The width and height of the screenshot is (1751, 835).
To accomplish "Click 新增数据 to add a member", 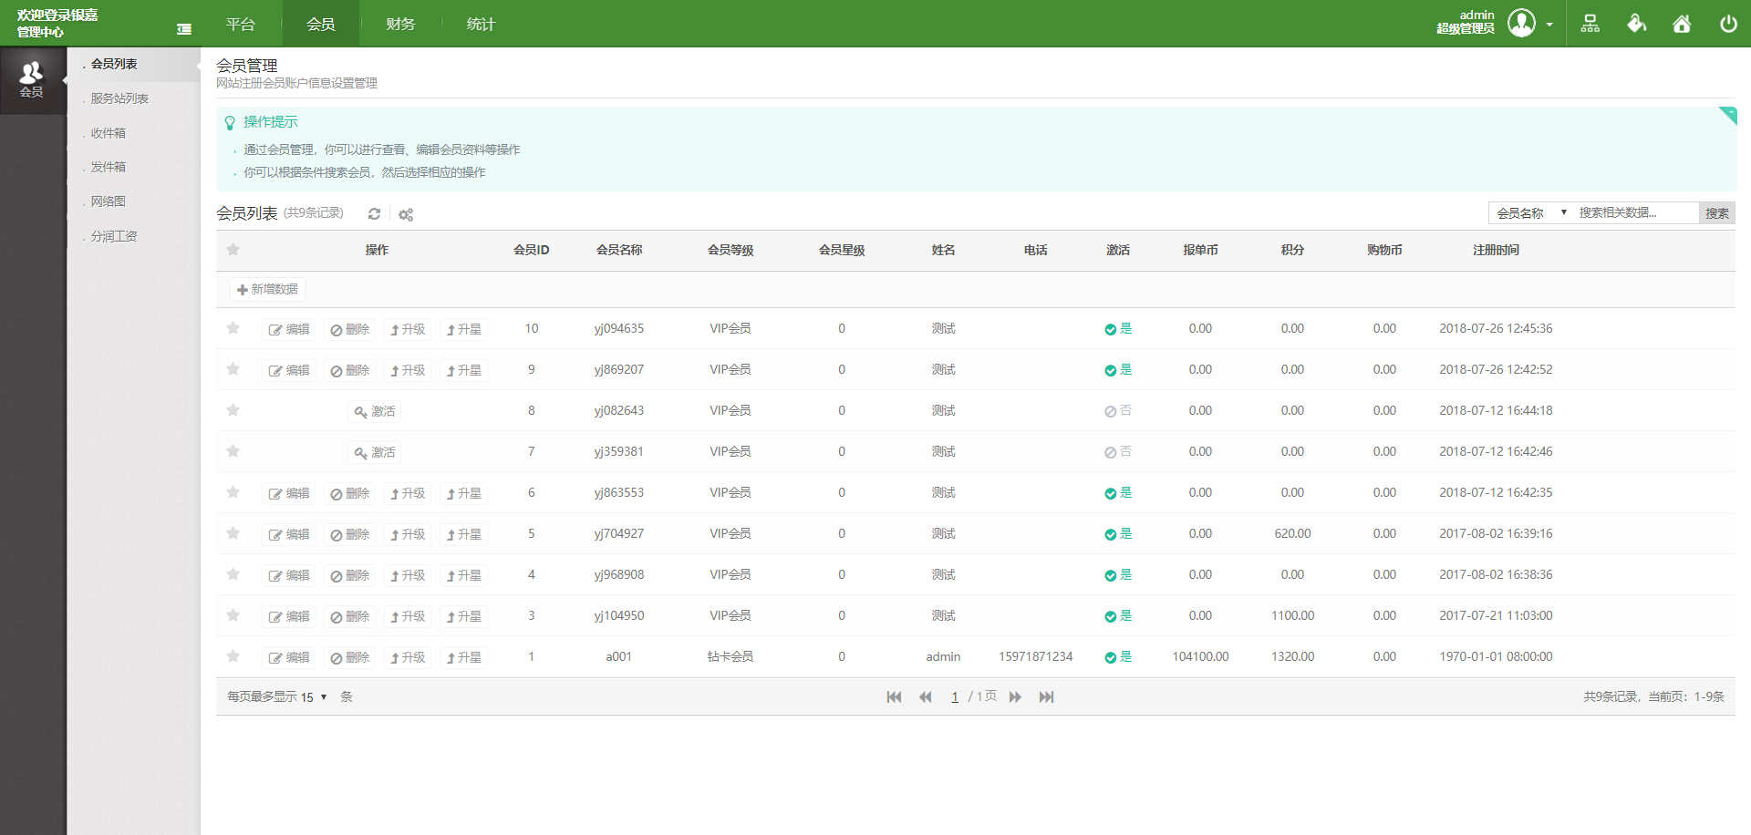I will click(267, 289).
